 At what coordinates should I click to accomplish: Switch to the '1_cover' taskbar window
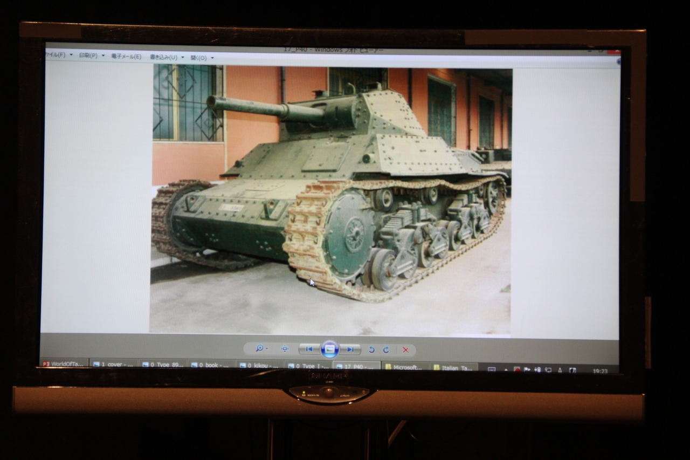[x=114, y=365]
